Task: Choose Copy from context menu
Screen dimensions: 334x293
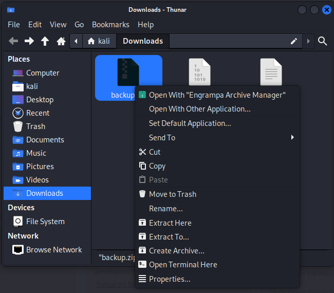Action: 217,166
